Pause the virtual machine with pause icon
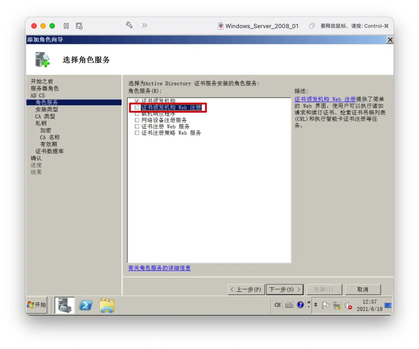 tap(66, 26)
